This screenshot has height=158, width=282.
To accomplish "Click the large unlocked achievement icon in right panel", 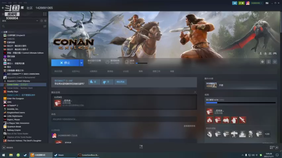I will (209, 112).
